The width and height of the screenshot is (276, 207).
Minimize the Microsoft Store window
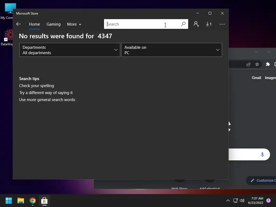click(198, 13)
